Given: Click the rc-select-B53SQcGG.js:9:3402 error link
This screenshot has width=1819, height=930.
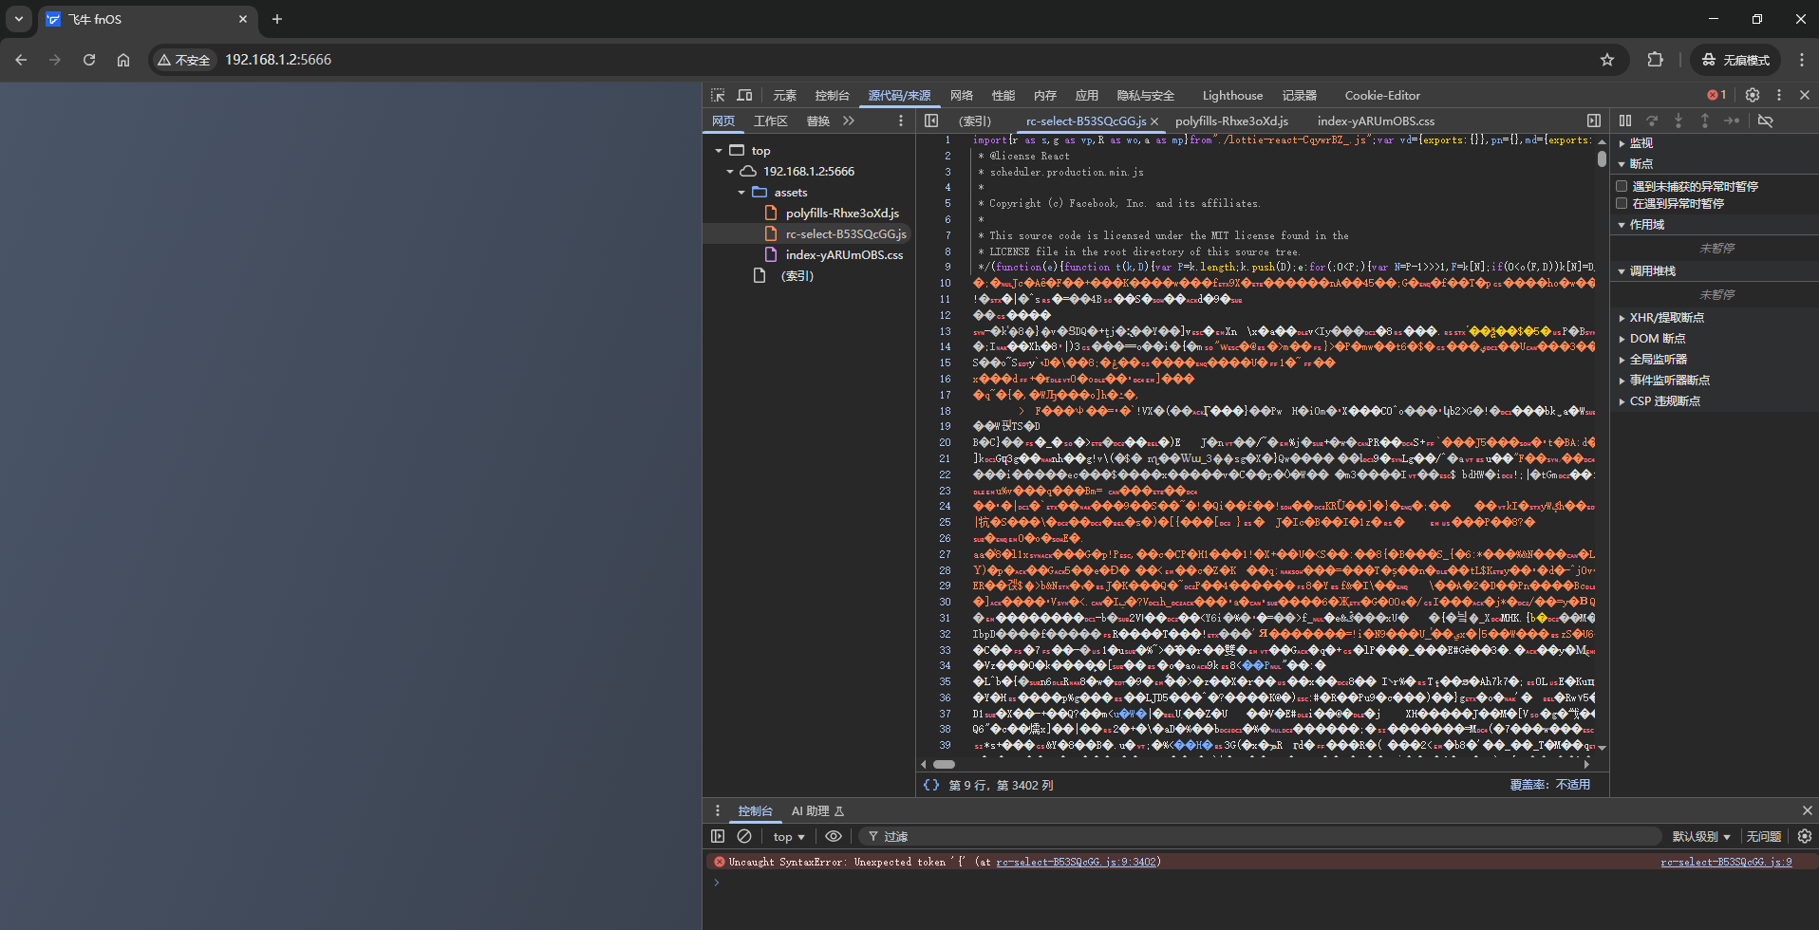Looking at the screenshot, I should pyautogui.click(x=1076, y=862).
